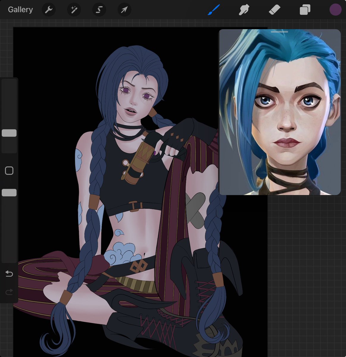Tap the reference window grab handle
Viewport: 346px width, 357px height.
[x=279, y=32]
